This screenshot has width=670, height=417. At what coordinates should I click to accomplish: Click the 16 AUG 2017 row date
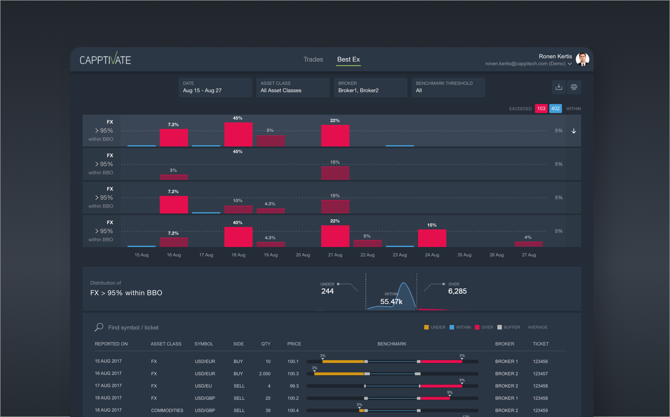(x=108, y=373)
